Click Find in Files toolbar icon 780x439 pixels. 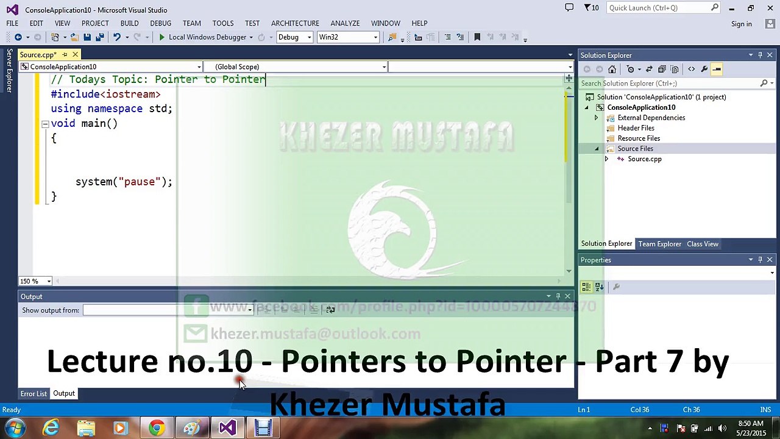[392, 37]
